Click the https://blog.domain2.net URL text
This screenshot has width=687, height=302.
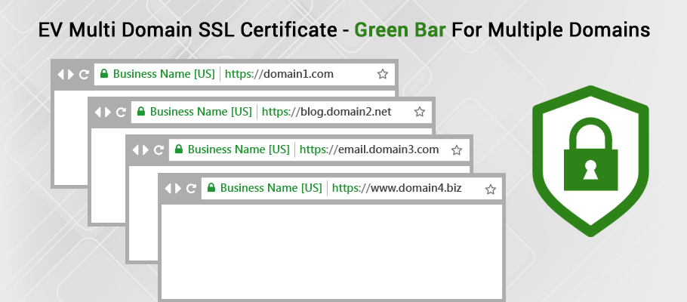(326, 112)
